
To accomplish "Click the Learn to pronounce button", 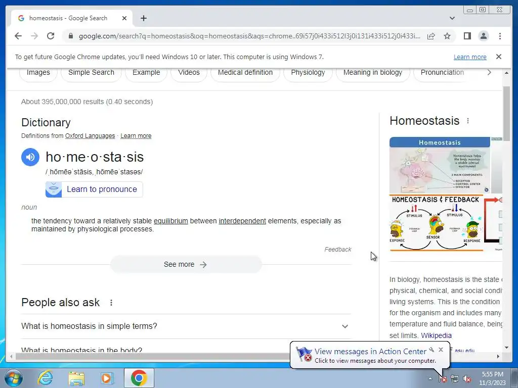I will (94, 189).
